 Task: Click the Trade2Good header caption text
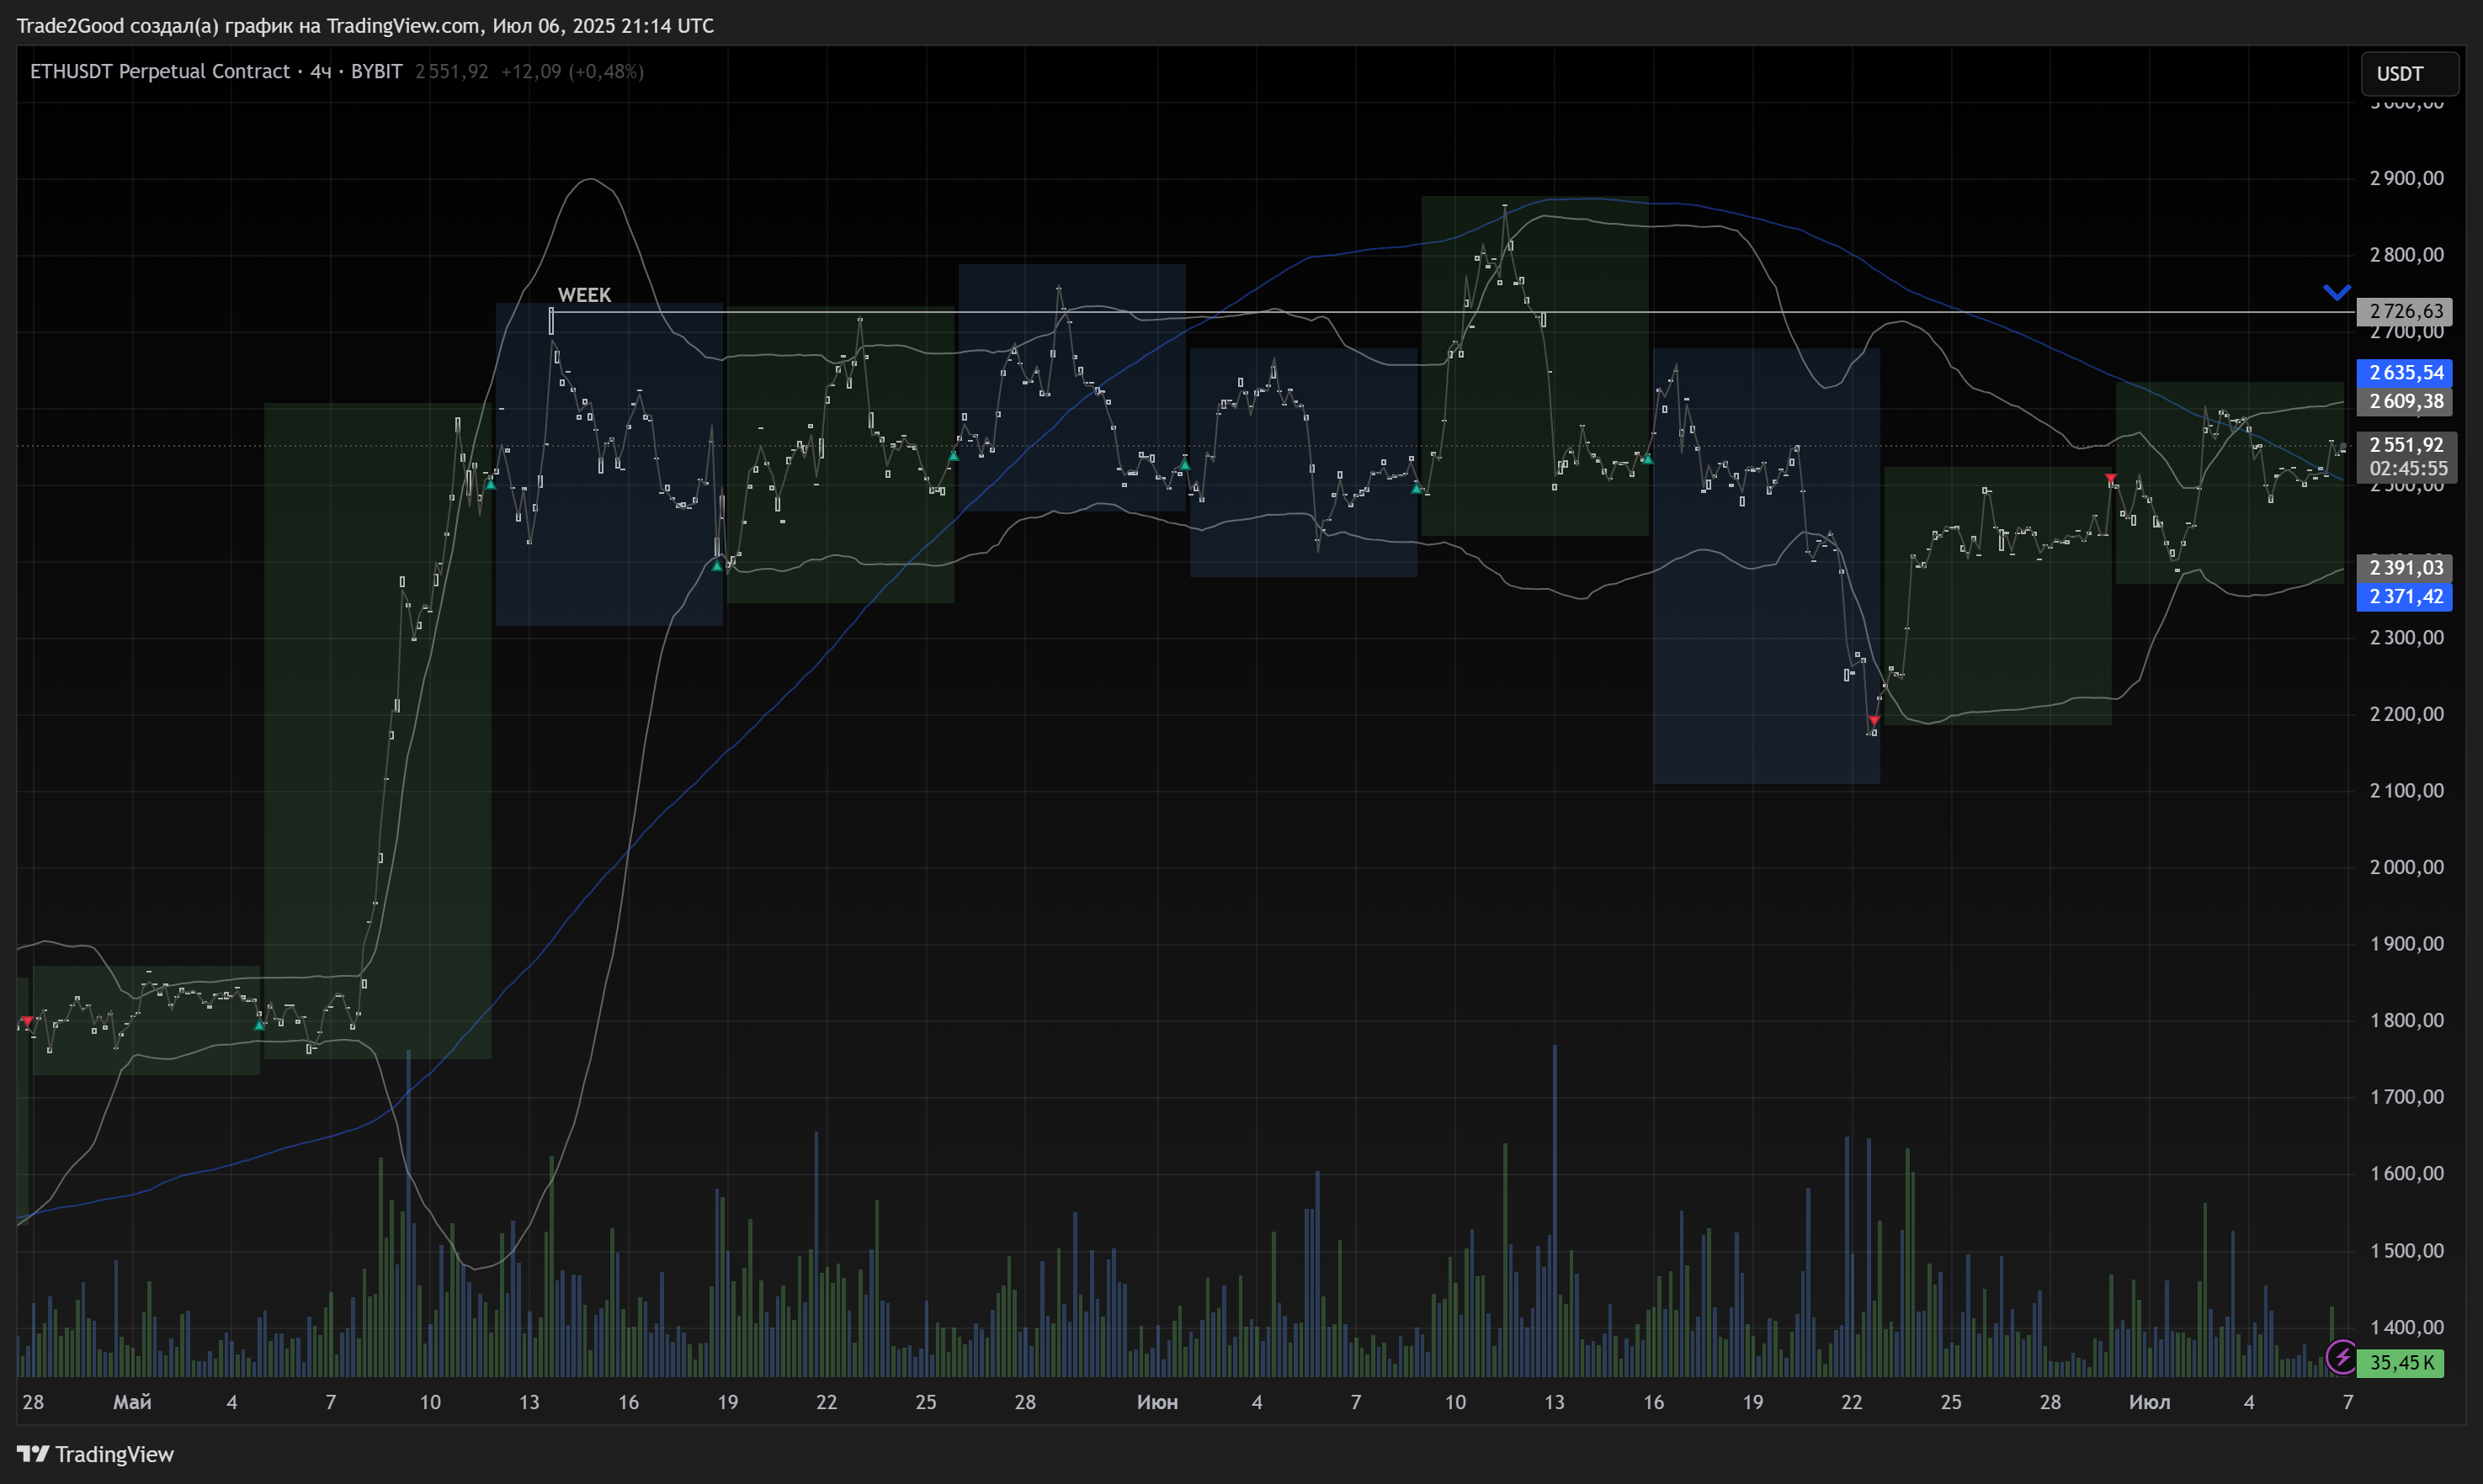(365, 25)
